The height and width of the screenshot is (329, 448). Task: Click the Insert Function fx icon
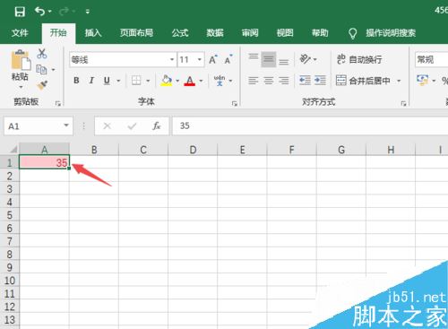coord(156,126)
